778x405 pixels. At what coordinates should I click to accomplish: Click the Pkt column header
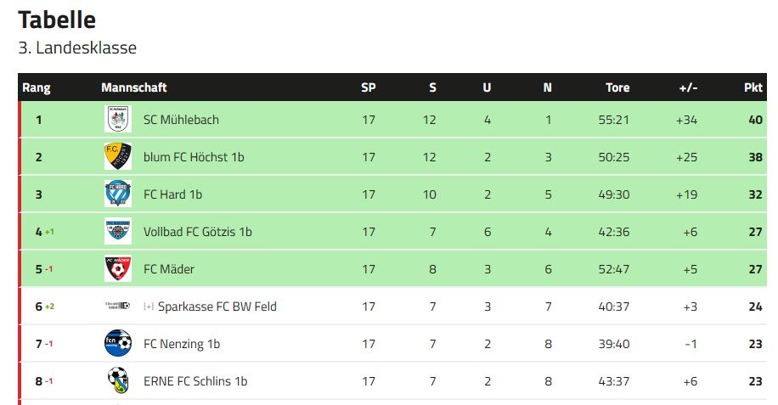tap(753, 87)
